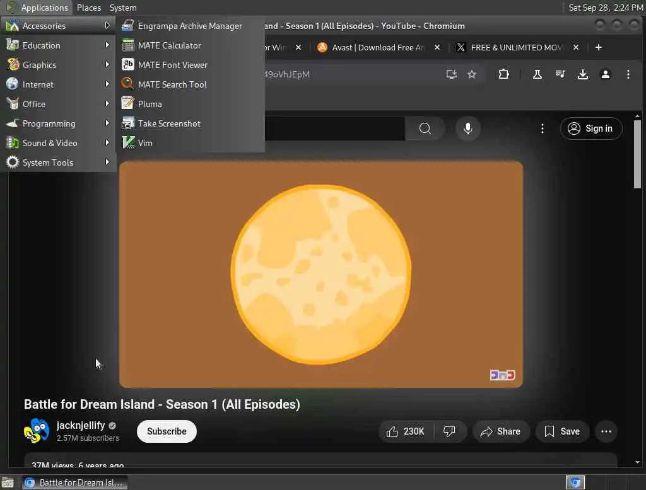Expand the System Tools submenu arrow
This screenshot has height=490, width=646.
click(107, 162)
